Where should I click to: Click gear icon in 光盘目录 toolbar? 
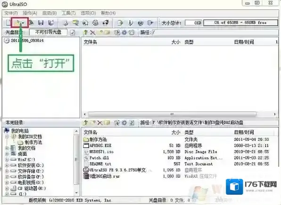pyautogui.click(x=124, y=33)
